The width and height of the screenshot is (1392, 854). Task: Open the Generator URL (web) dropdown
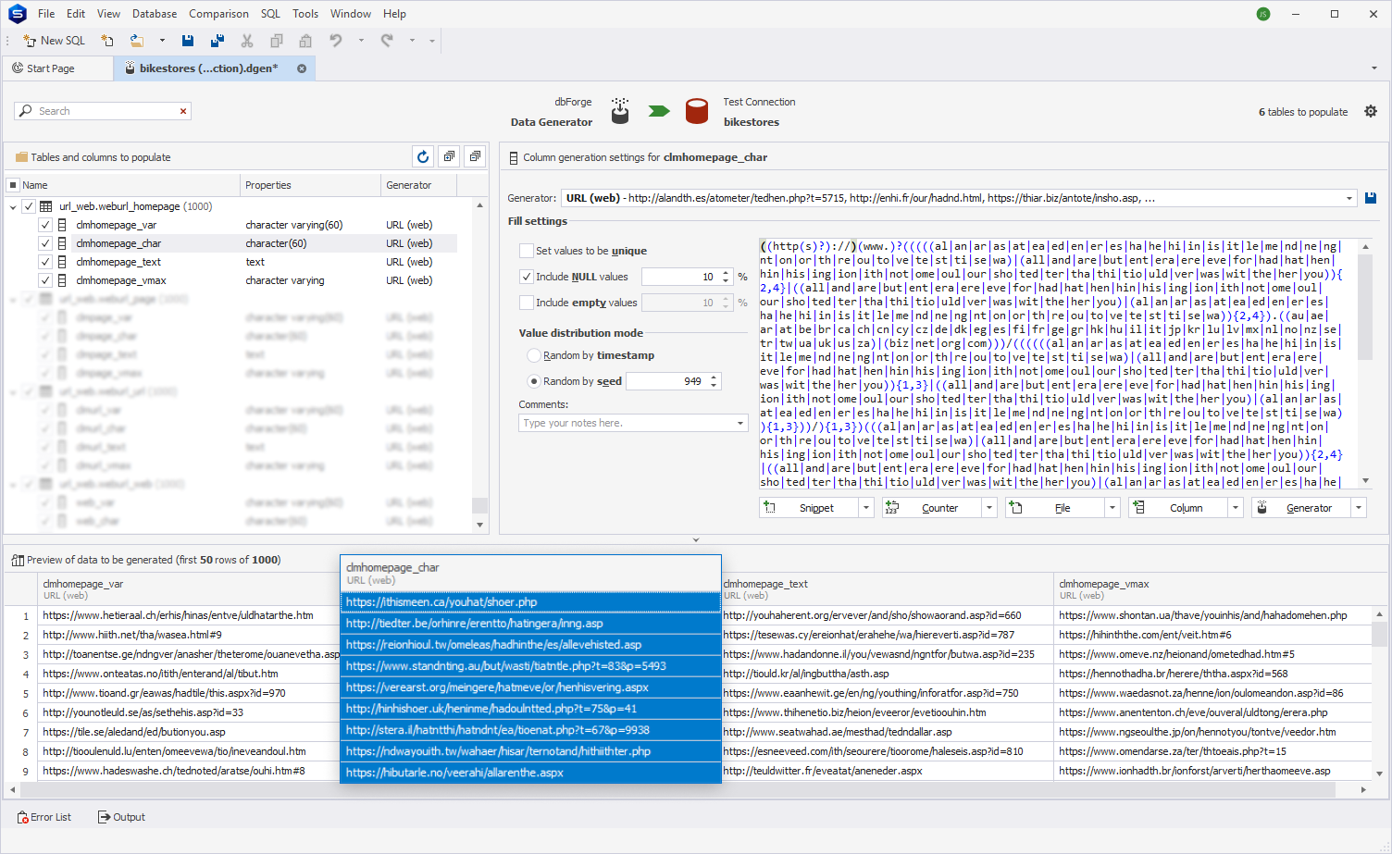point(1349,198)
